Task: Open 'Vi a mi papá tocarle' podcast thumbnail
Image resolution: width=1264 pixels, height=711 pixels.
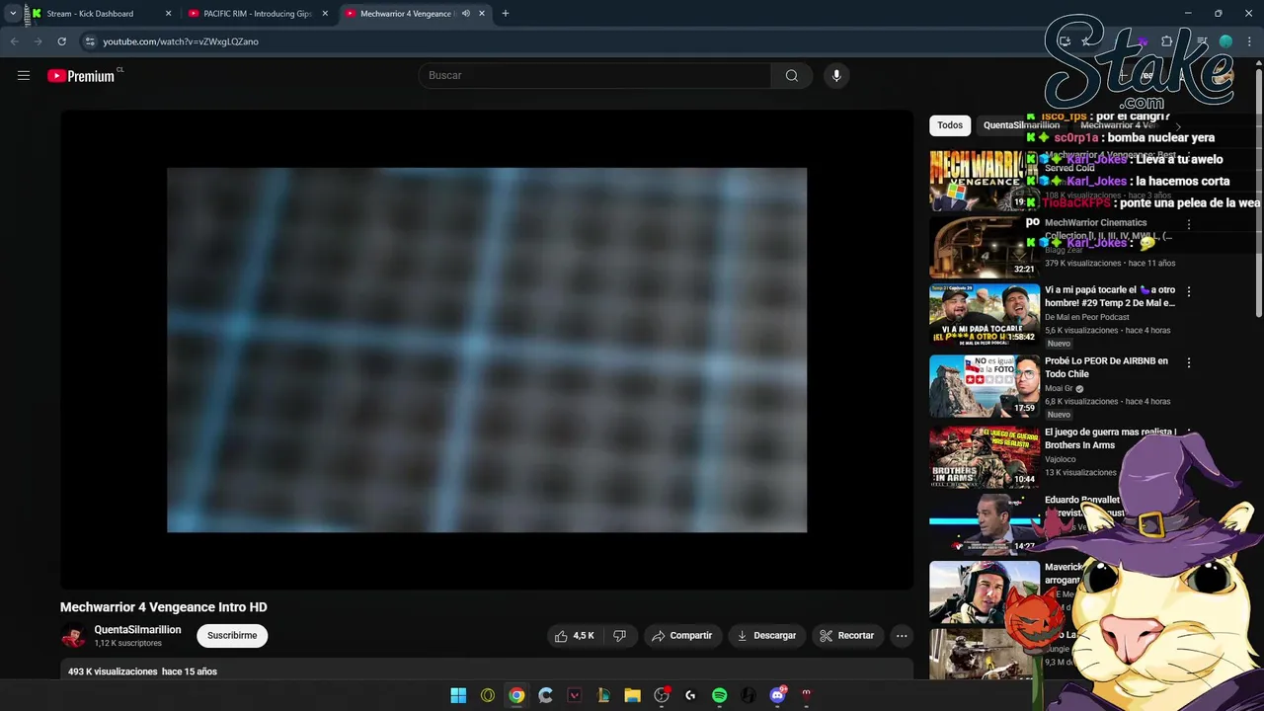Action: pos(984,315)
